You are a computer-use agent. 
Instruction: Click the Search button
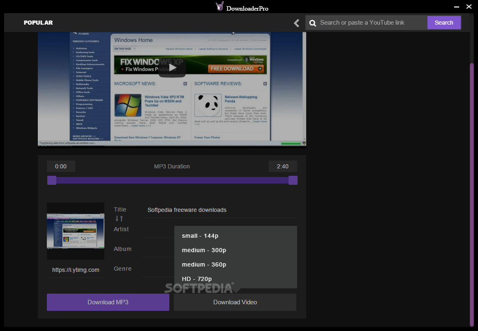click(443, 23)
